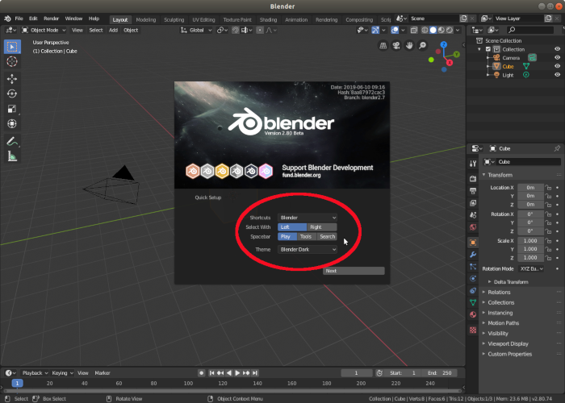Viewport: 565px width, 403px height.
Task: Open the fund.blender.org link
Action: click(x=301, y=175)
